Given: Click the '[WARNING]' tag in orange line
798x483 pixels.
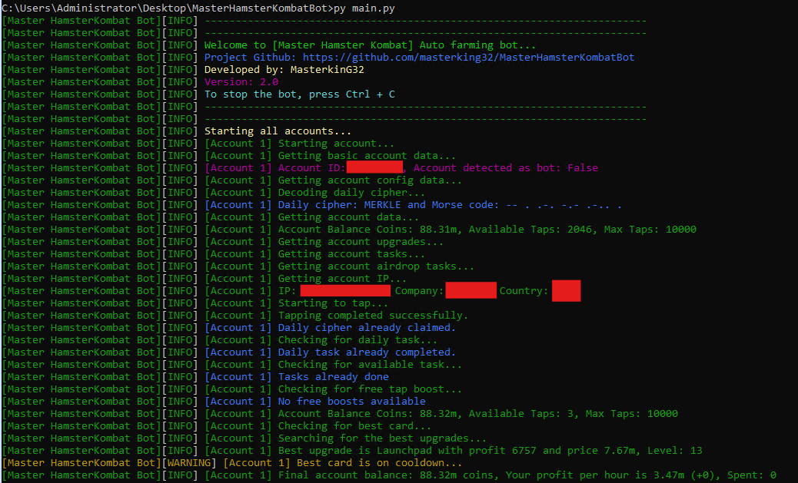Looking at the screenshot, I should pos(189,463).
